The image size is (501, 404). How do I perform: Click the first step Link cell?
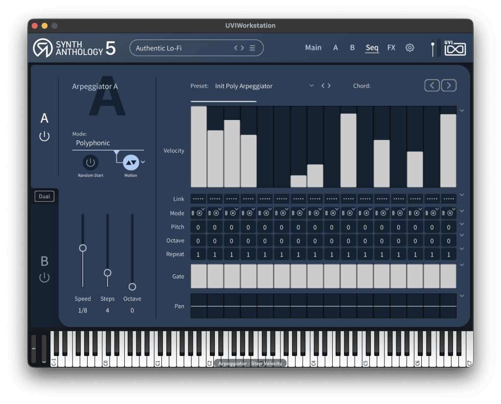[x=199, y=199]
